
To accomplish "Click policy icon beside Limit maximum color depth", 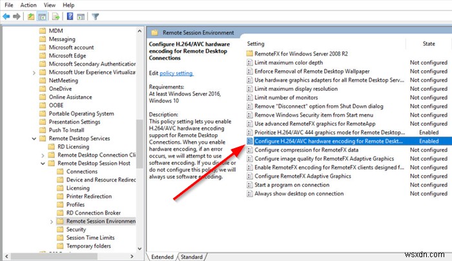I will [250, 63].
